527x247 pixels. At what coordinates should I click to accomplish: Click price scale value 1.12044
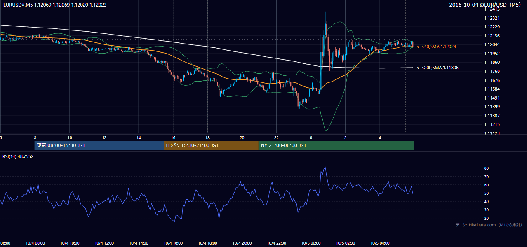click(x=492, y=44)
